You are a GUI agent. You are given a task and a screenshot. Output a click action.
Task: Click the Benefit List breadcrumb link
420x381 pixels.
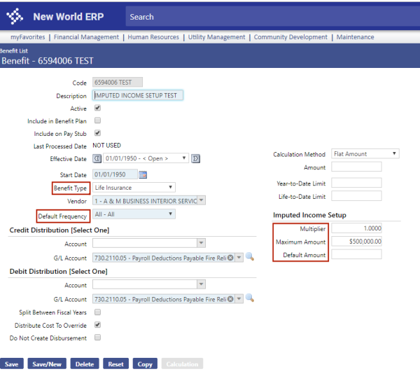(x=13, y=51)
